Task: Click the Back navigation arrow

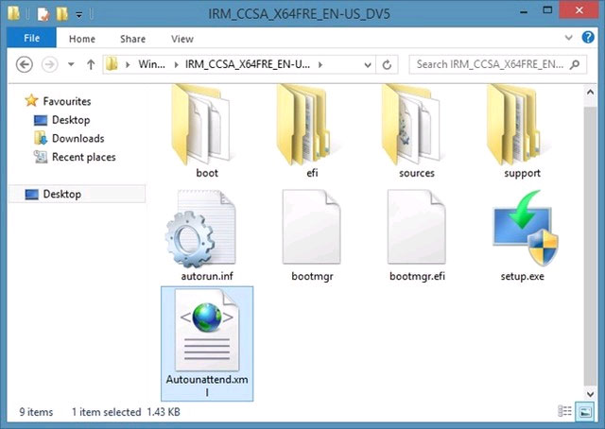Action: point(25,64)
